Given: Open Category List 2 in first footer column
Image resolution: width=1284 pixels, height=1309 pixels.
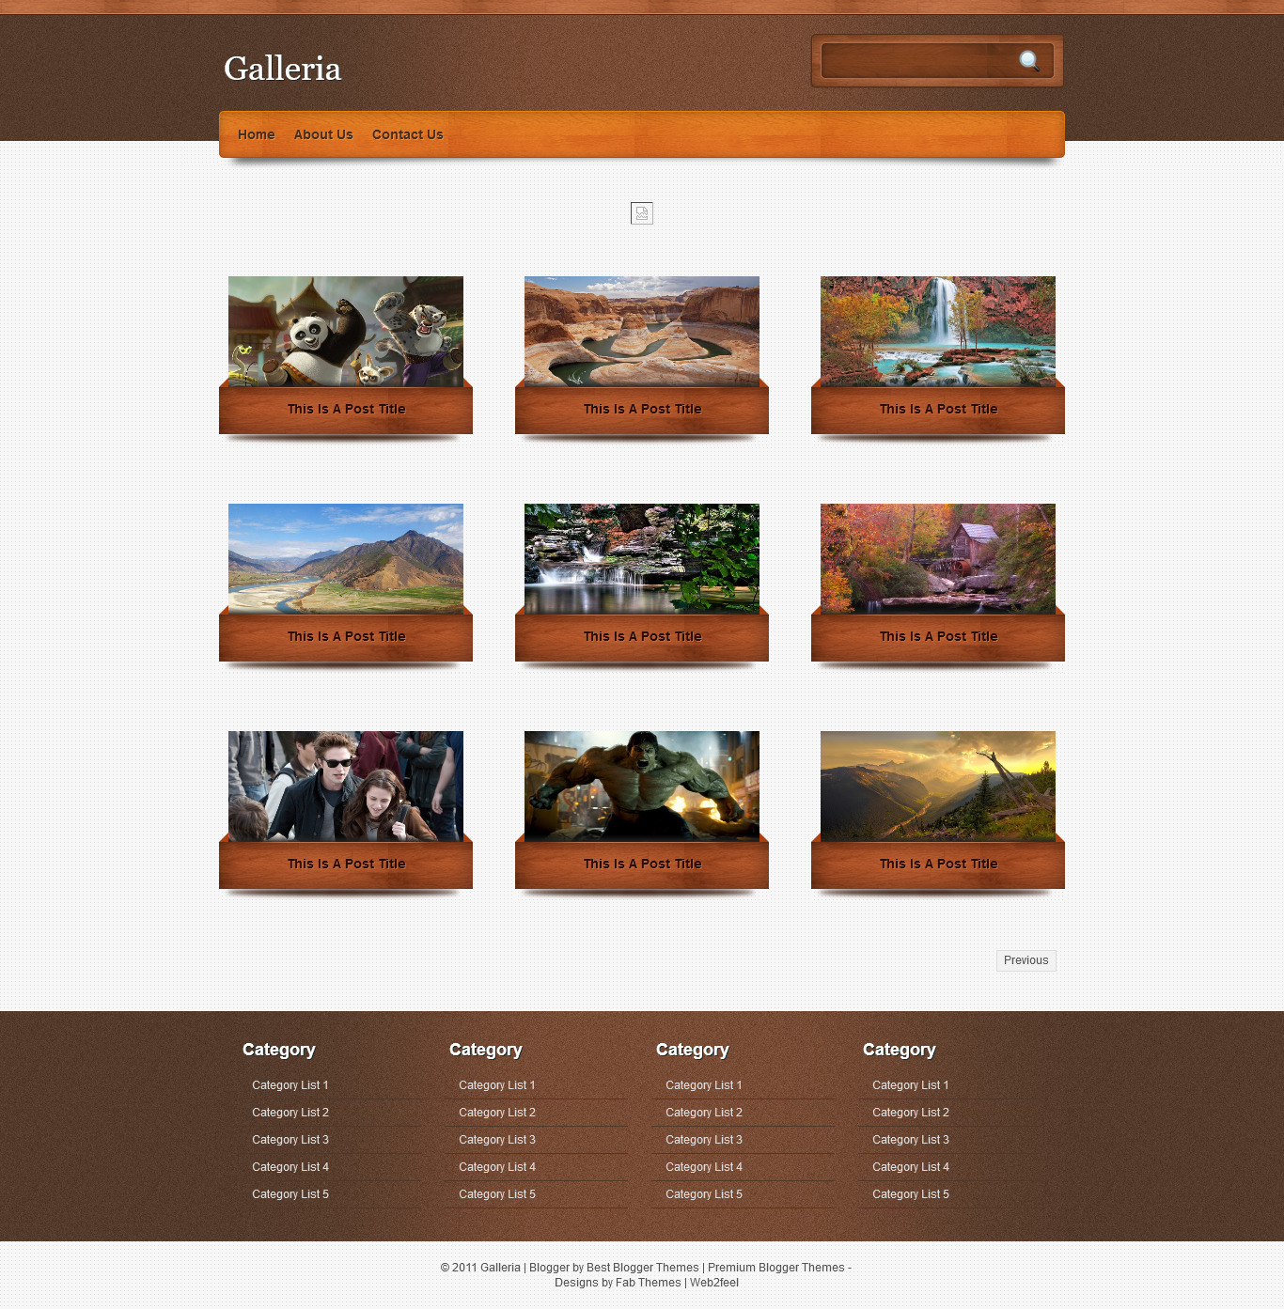Looking at the screenshot, I should pos(290,1113).
